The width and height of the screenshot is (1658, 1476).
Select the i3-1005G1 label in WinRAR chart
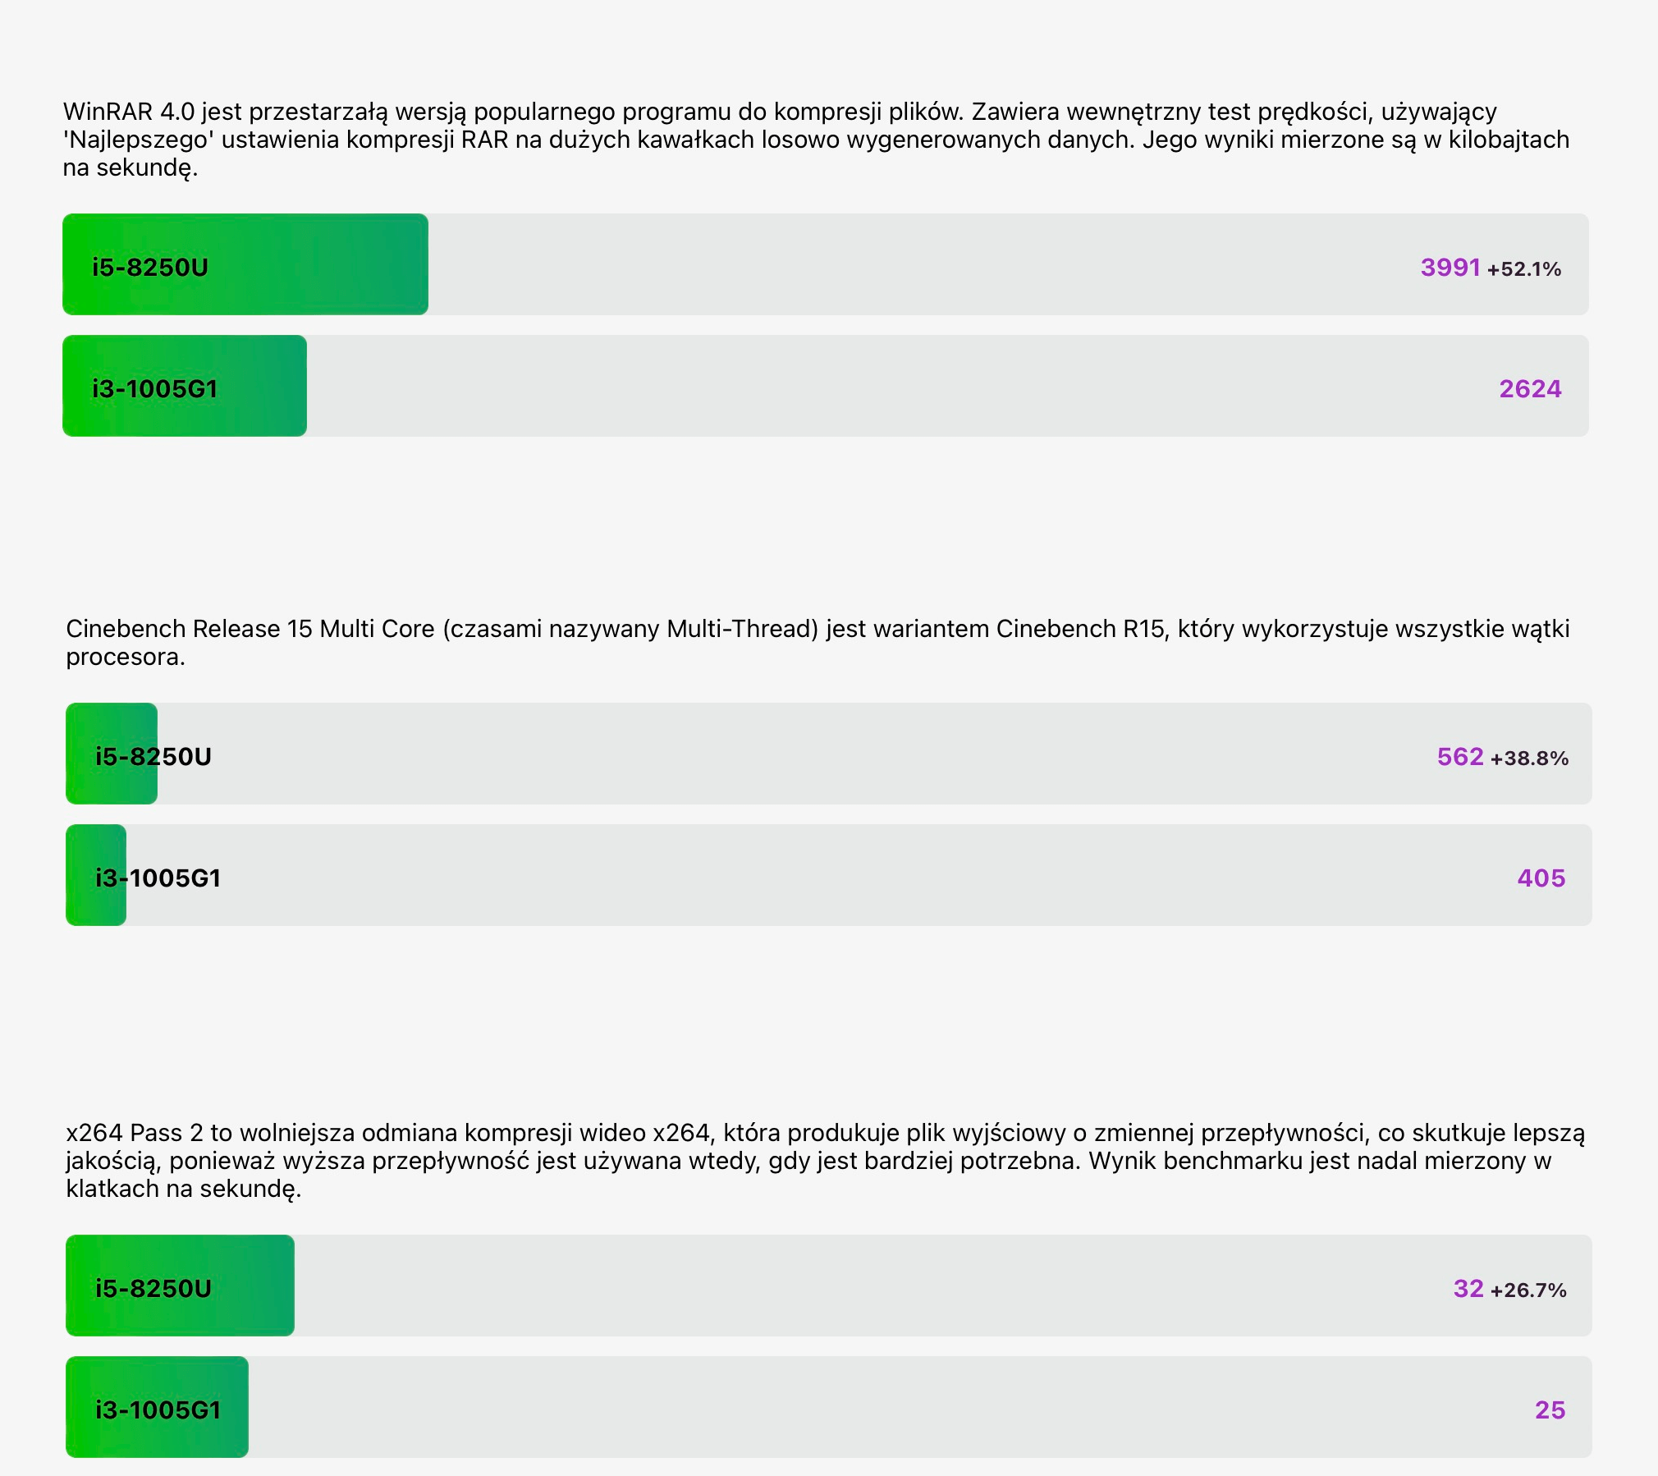point(155,388)
